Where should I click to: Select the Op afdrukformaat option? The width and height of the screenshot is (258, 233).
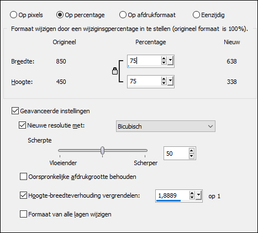[x=123, y=15]
